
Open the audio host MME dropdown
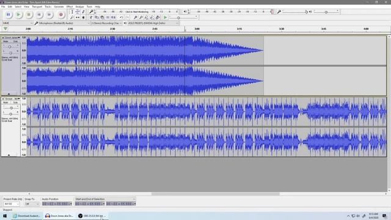18,23
